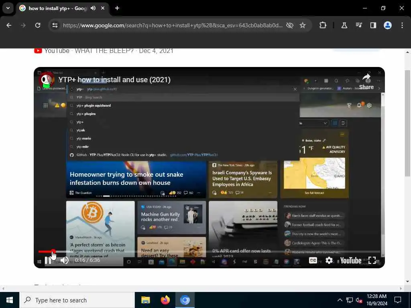
Task: Open the Extensions puzzle icon
Action: point(323,25)
